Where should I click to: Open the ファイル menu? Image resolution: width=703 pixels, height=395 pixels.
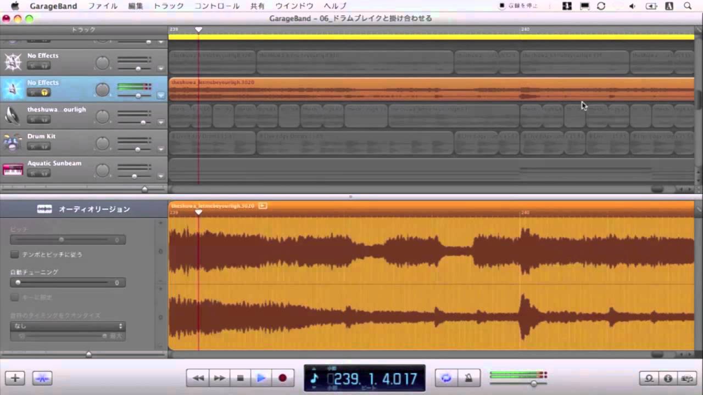pyautogui.click(x=103, y=6)
